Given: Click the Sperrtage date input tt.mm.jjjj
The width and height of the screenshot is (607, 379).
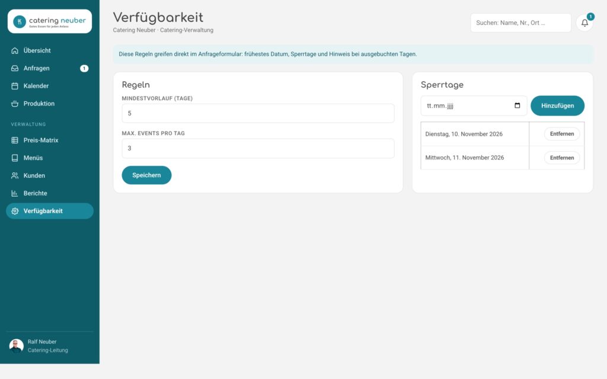Looking at the screenshot, I should [474, 105].
